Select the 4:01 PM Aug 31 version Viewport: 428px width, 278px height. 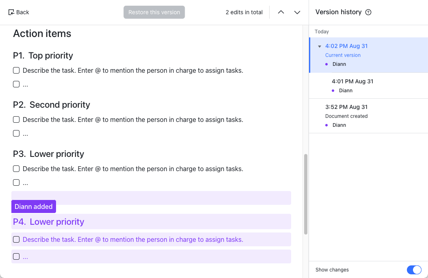(352, 81)
